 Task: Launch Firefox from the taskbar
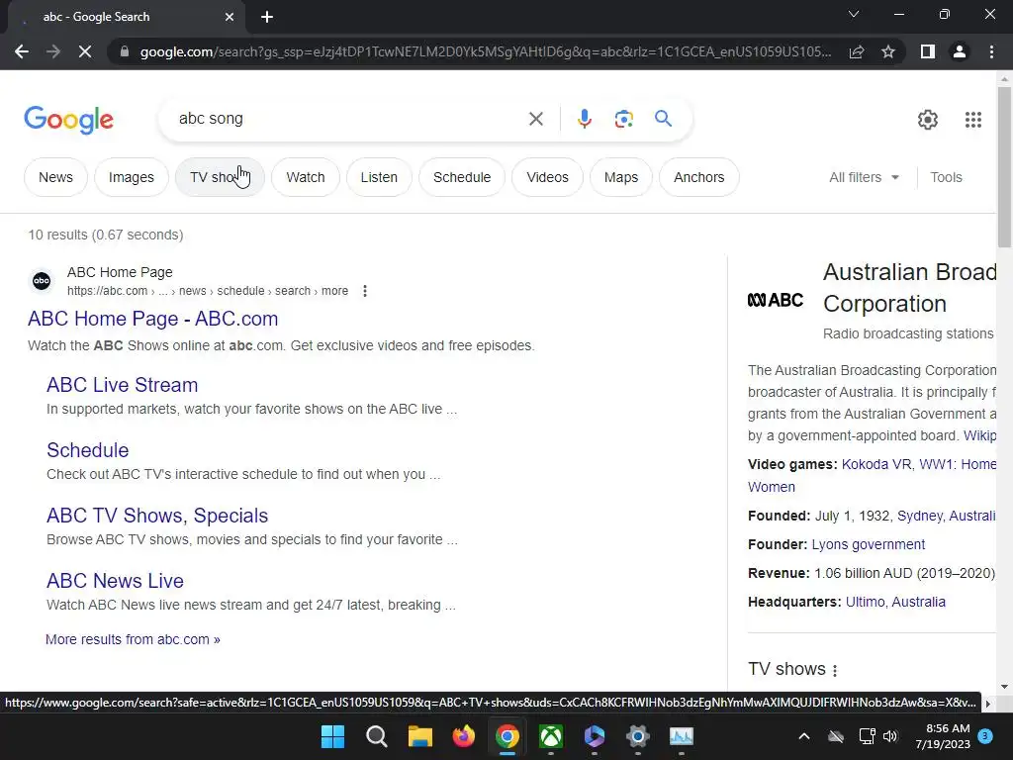pyautogui.click(x=464, y=736)
